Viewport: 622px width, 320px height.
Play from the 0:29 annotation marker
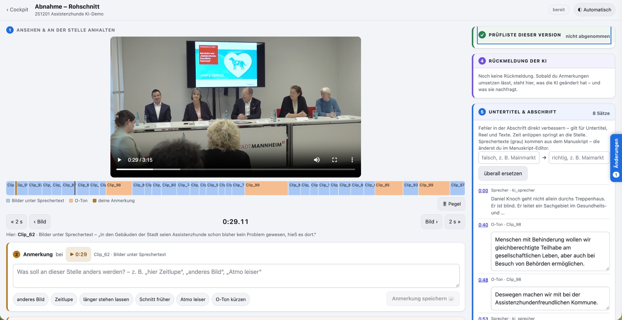[79, 254]
